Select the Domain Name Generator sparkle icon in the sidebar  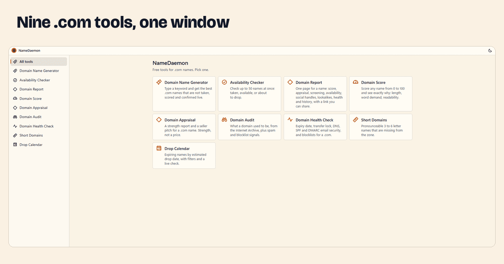pos(15,71)
